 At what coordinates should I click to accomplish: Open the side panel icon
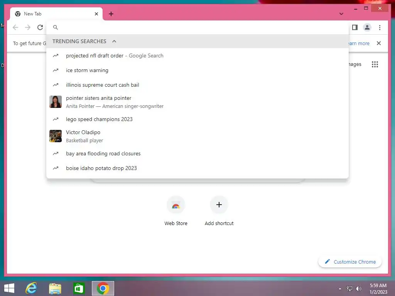355,27
